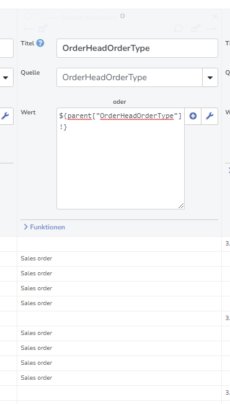Click the 'Wert' field label
Viewport: 230px width, 404px height.
click(29, 112)
